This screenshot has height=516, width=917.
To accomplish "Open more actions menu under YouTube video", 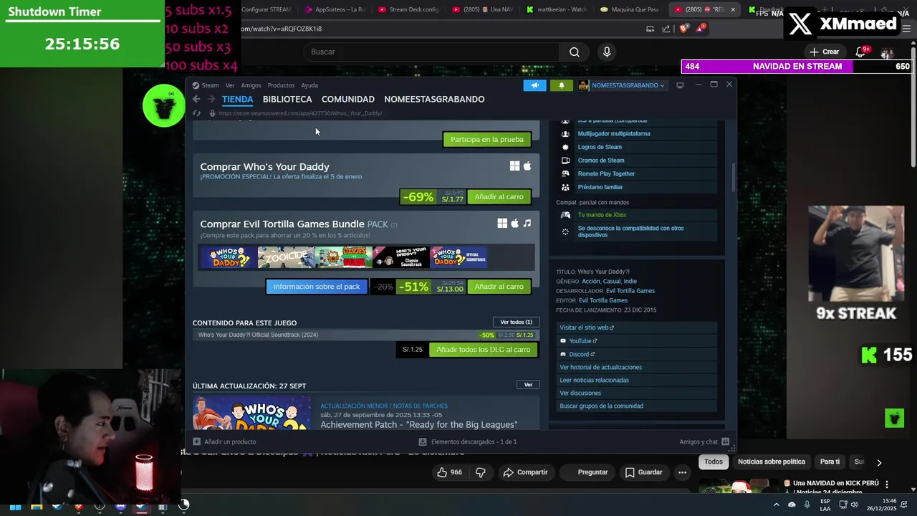I will pos(682,472).
